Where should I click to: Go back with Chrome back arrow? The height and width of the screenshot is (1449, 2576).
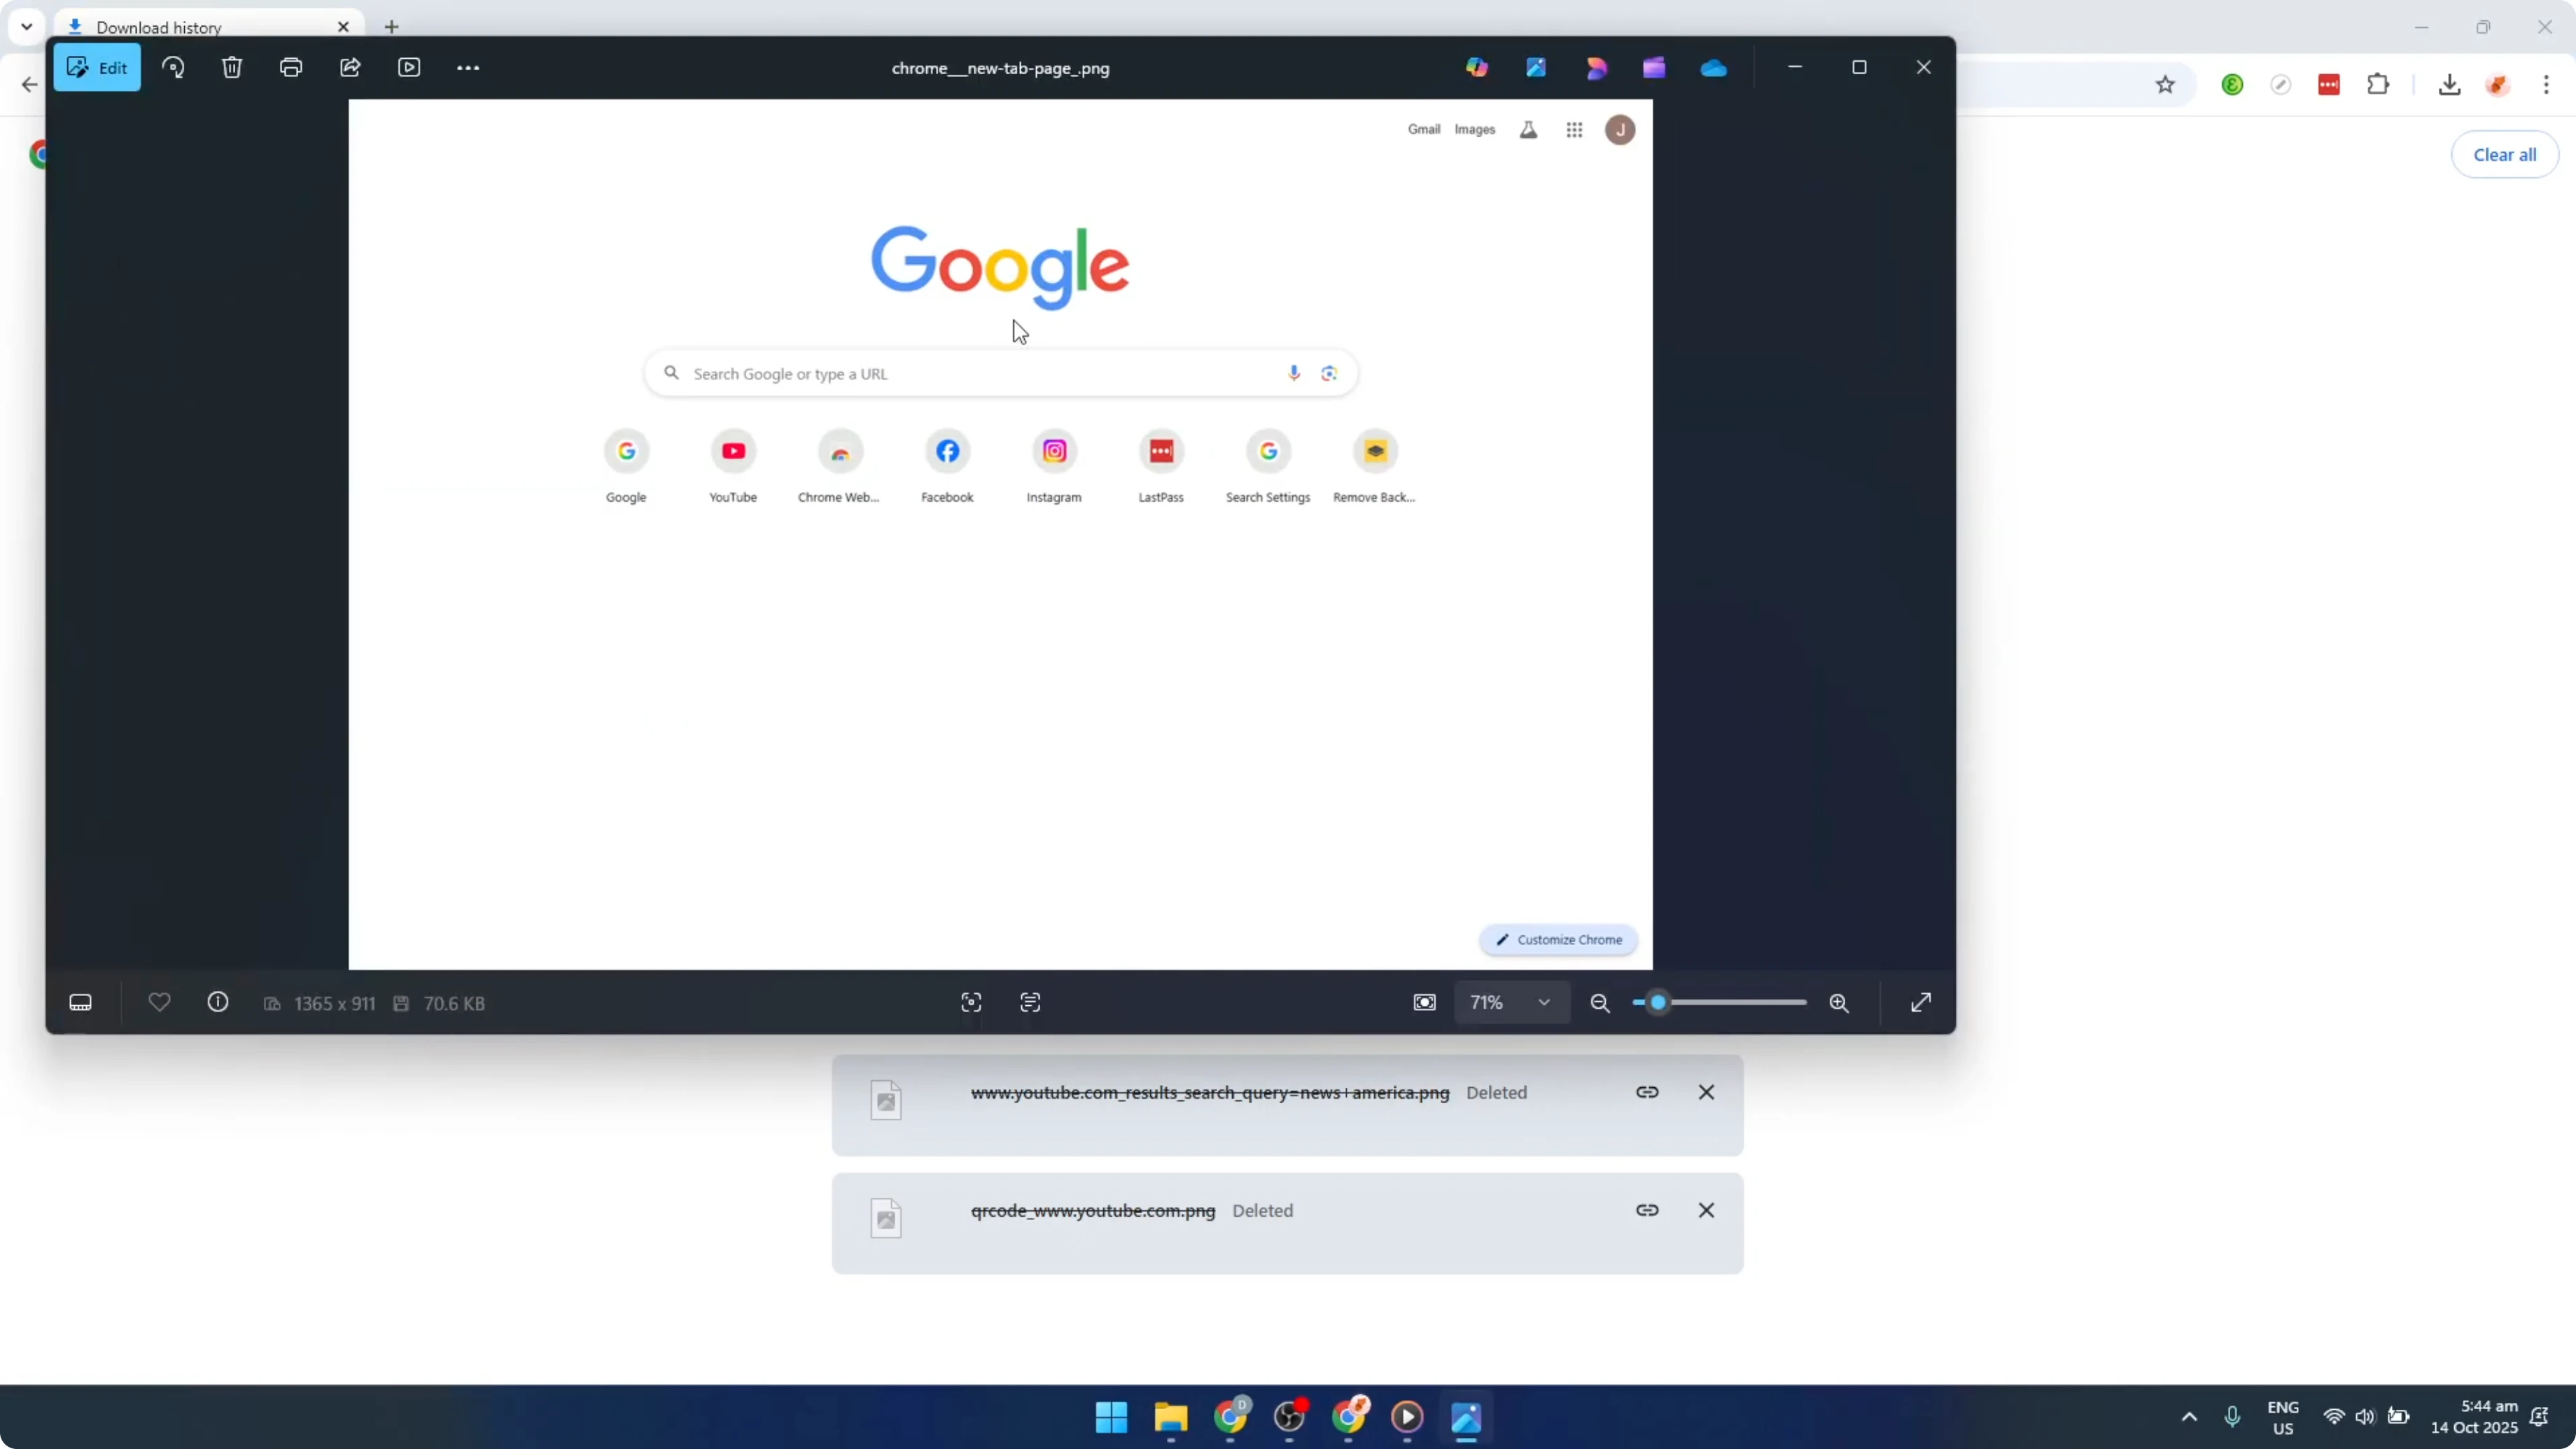coord(29,85)
